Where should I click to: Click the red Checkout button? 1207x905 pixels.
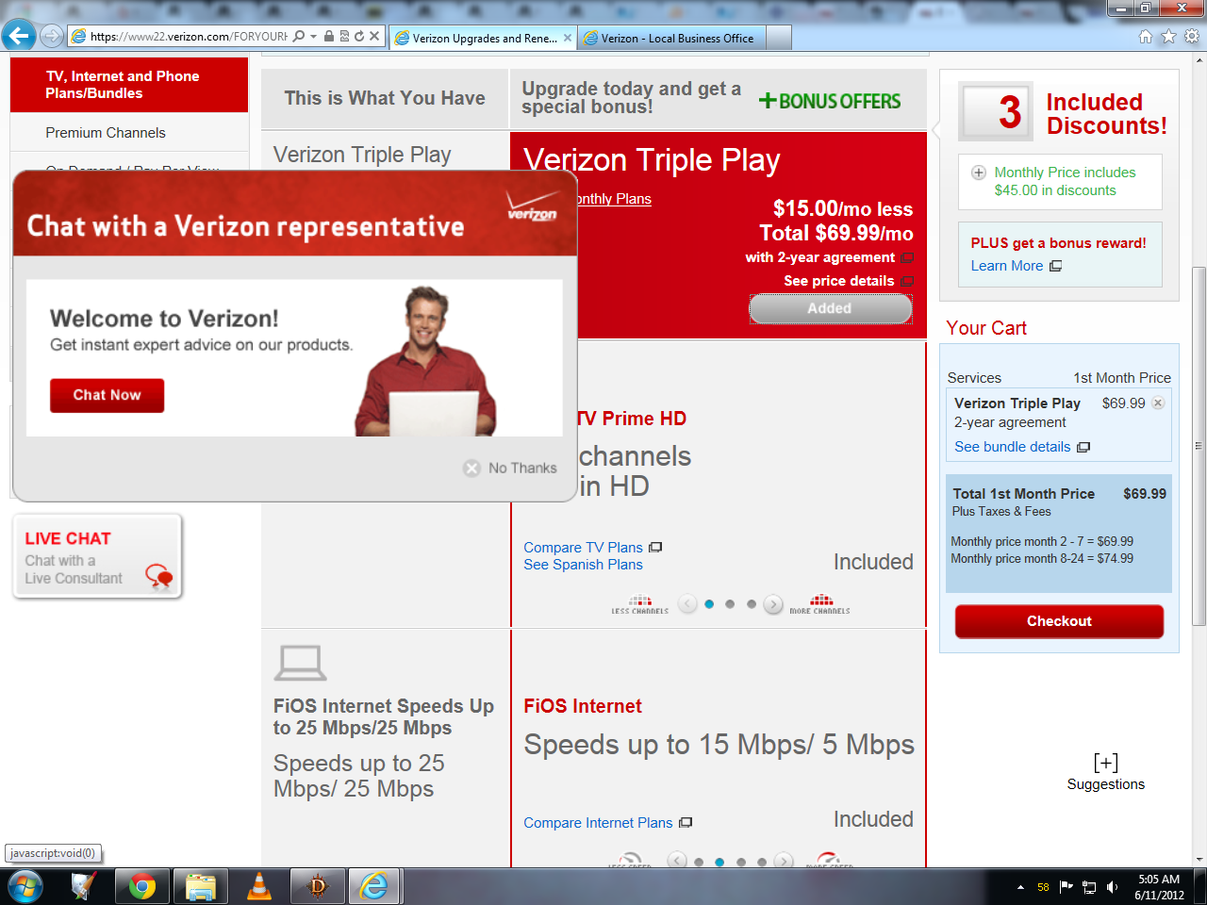pyautogui.click(x=1059, y=621)
